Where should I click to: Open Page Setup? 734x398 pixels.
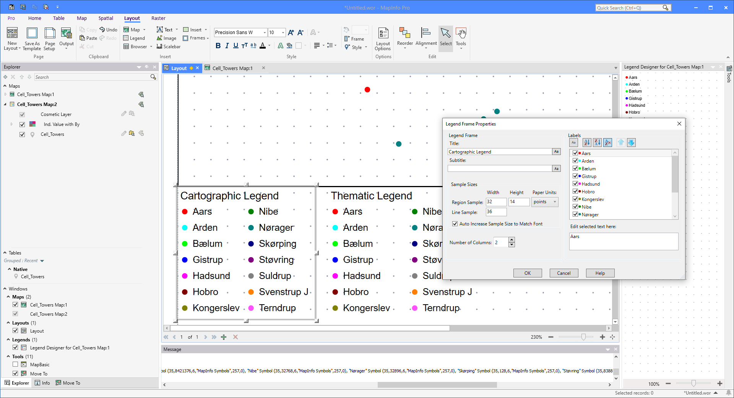click(x=49, y=38)
